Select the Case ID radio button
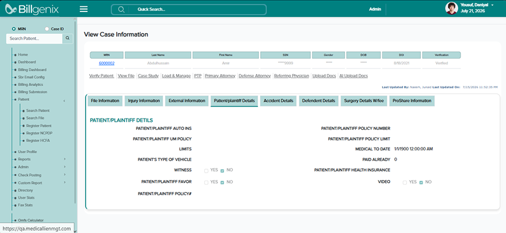Image resolution: width=506 pixels, height=233 pixels. click(x=47, y=28)
